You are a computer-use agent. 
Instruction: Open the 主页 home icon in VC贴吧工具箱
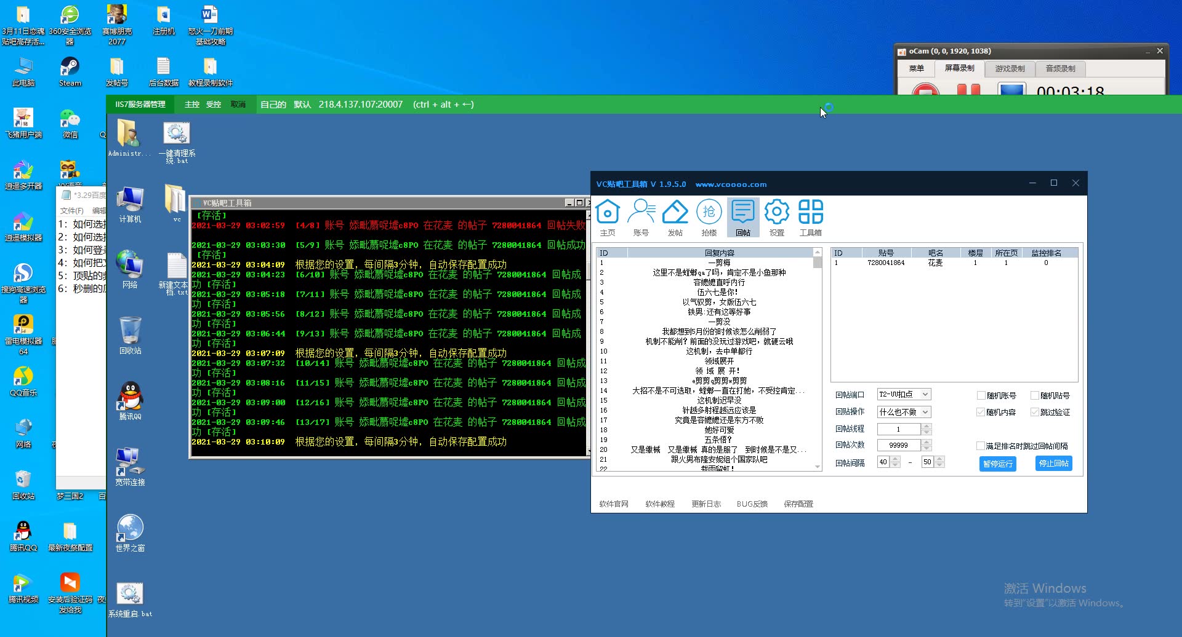pos(608,218)
